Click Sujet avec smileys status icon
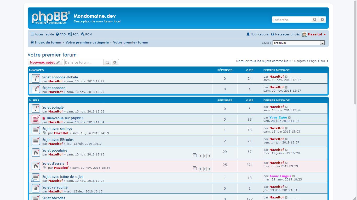Screen dimensions: 357x200 pyautogui.click(x=36, y=130)
